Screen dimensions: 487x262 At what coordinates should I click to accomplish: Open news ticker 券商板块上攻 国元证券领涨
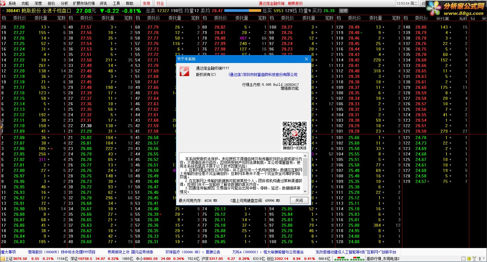tap(130, 252)
